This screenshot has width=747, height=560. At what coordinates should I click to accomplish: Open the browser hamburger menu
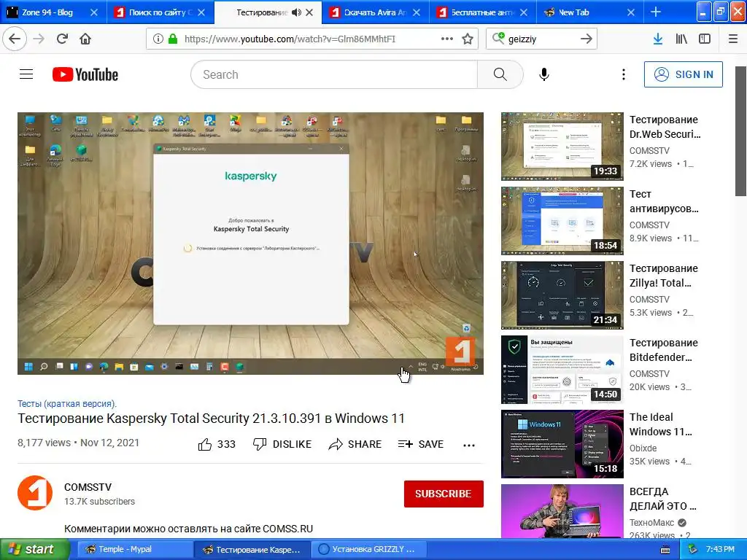click(733, 39)
